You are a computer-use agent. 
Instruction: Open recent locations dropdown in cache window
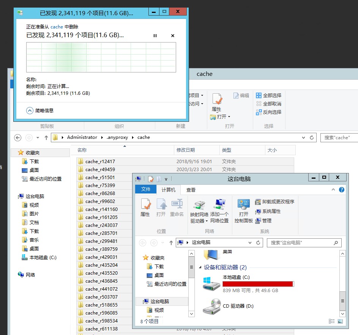[38, 138]
